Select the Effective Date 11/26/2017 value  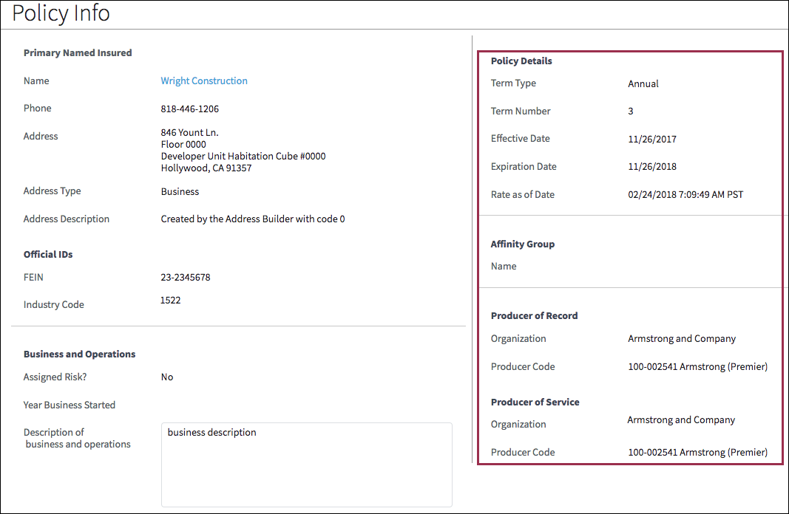click(651, 138)
